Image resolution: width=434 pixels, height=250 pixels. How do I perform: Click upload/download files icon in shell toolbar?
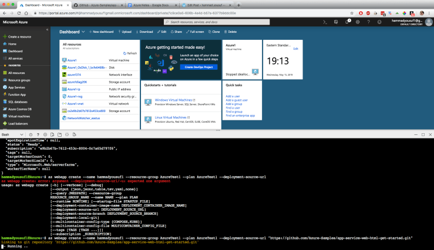pyautogui.click(x=52, y=134)
